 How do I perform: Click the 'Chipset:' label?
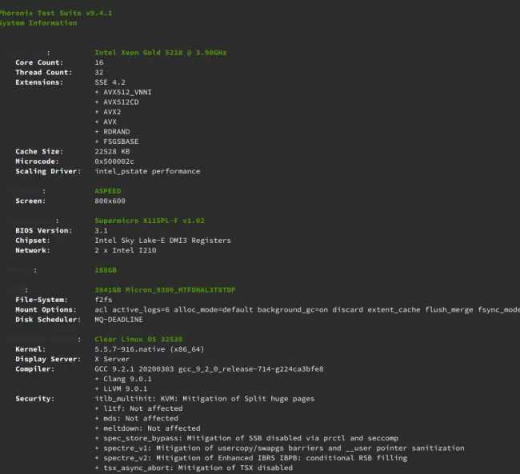point(33,241)
